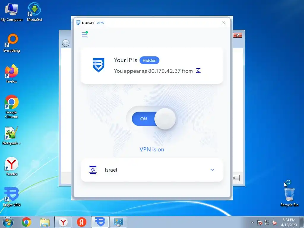The width and height of the screenshot is (304, 228).
Task: Click the chevron arrow beside Israel
Action: click(212, 170)
